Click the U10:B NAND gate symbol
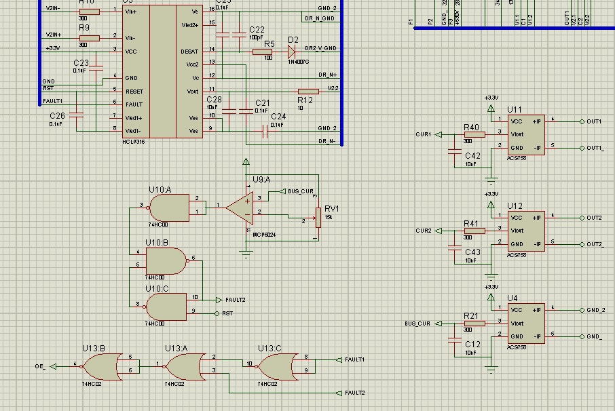Image resolution: width=615 pixels, height=411 pixels. [165, 261]
